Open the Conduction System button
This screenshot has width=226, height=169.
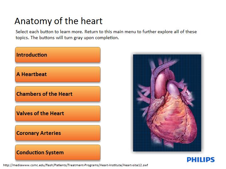(58, 152)
